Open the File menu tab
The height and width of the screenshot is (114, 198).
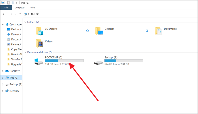(6, 8)
